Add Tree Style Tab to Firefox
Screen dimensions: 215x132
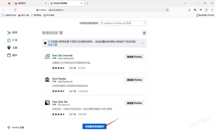pyautogui.click(x=134, y=103)
